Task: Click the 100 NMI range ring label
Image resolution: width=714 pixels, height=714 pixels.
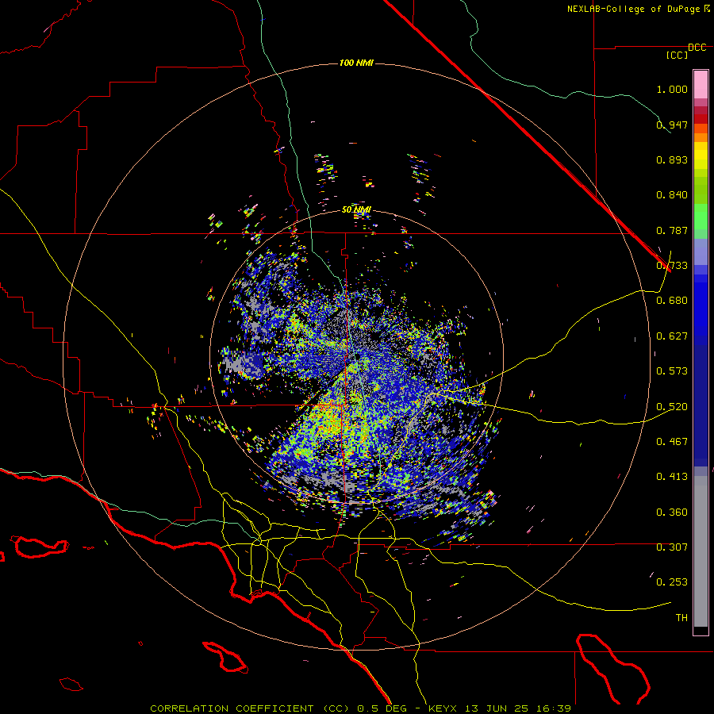Action: point(356,63)
